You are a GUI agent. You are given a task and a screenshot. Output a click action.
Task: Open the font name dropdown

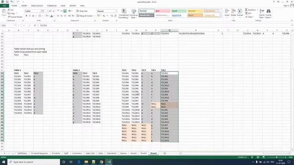(x=40, y=11)
